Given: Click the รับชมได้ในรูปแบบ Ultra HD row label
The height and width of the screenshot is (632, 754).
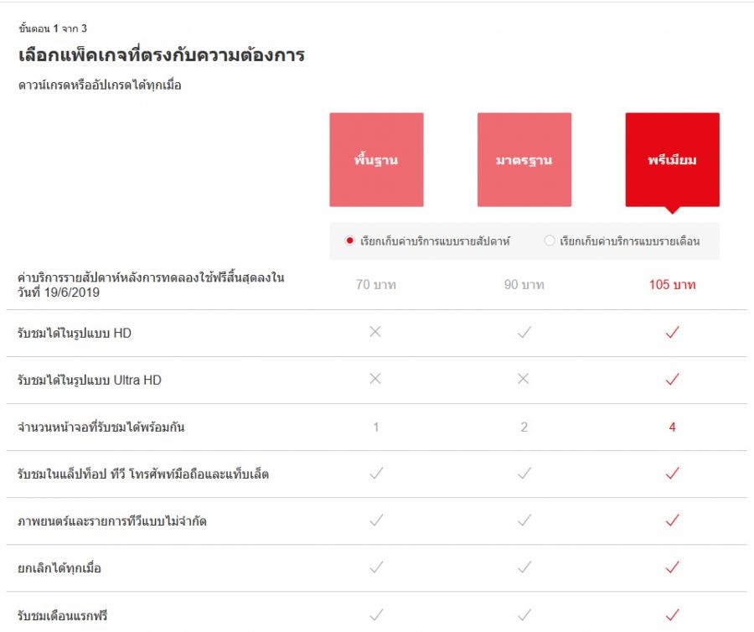Looking at the screenshot, I should click(x=90, y=381).
